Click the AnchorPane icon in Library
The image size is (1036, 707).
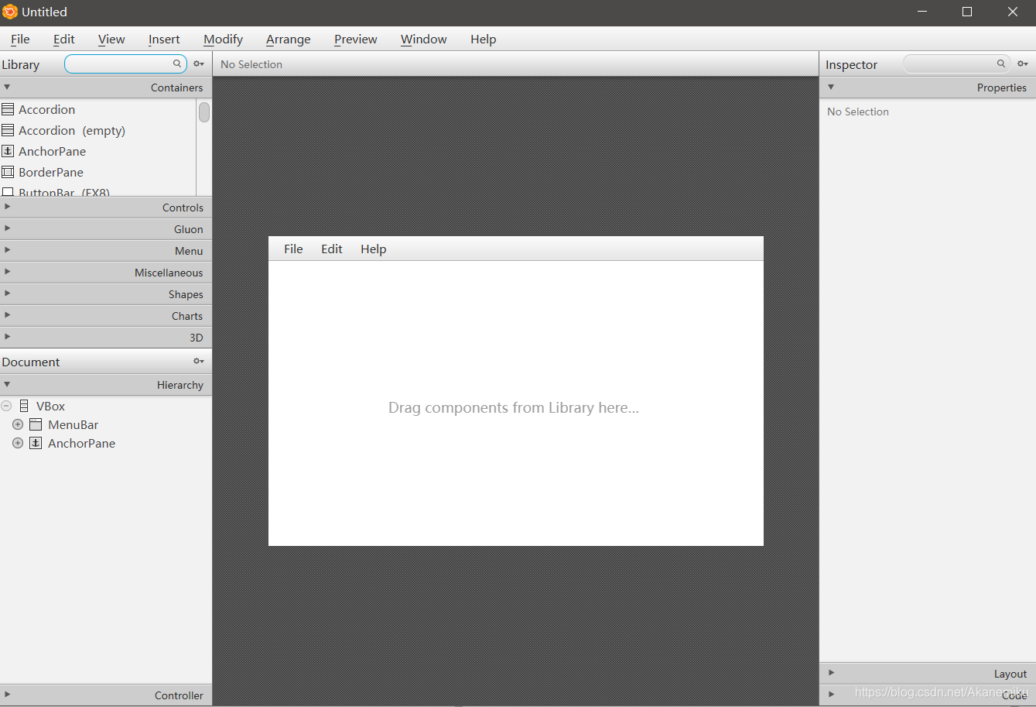point(8,151)
